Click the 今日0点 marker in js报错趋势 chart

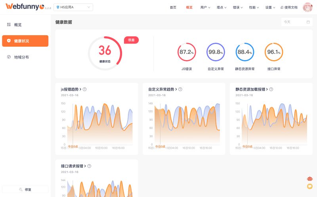click(73, 146)
